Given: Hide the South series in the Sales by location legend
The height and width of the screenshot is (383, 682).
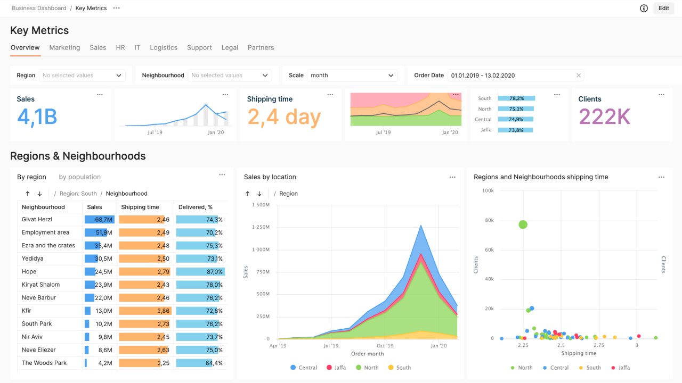Looking at the screenshot, I should pos(399,368).
